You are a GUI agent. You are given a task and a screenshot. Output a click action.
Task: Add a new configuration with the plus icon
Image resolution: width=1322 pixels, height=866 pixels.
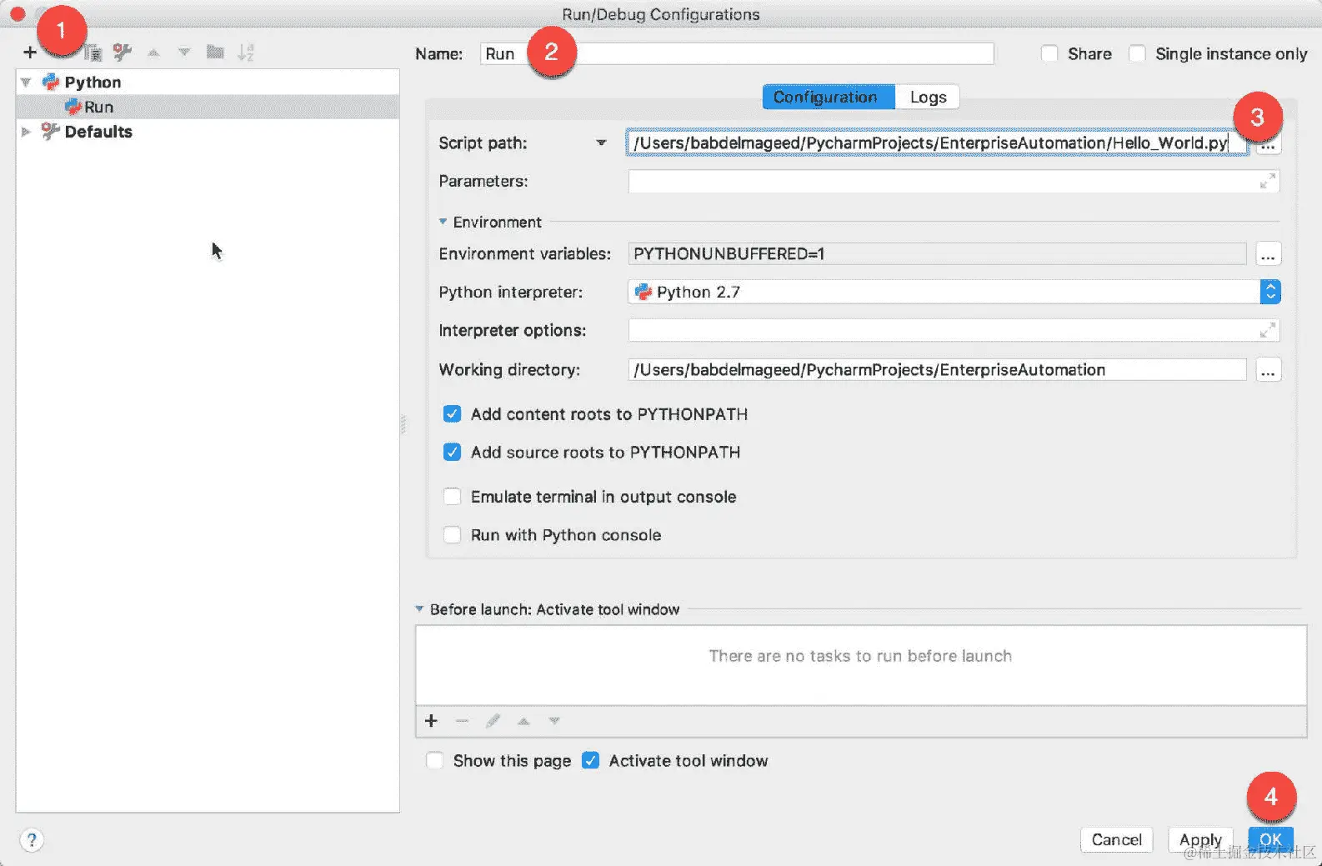click(x=30, y=53)
